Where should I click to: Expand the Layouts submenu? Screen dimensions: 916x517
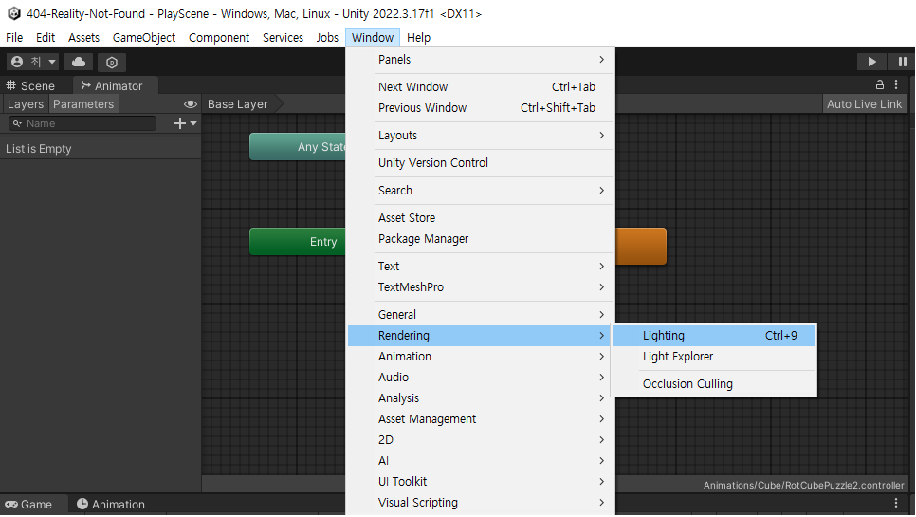pyautogui.click(x=481, y=136)
